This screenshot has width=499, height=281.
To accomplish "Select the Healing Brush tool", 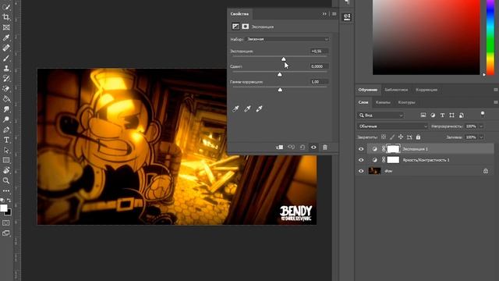I will point(6,48).
